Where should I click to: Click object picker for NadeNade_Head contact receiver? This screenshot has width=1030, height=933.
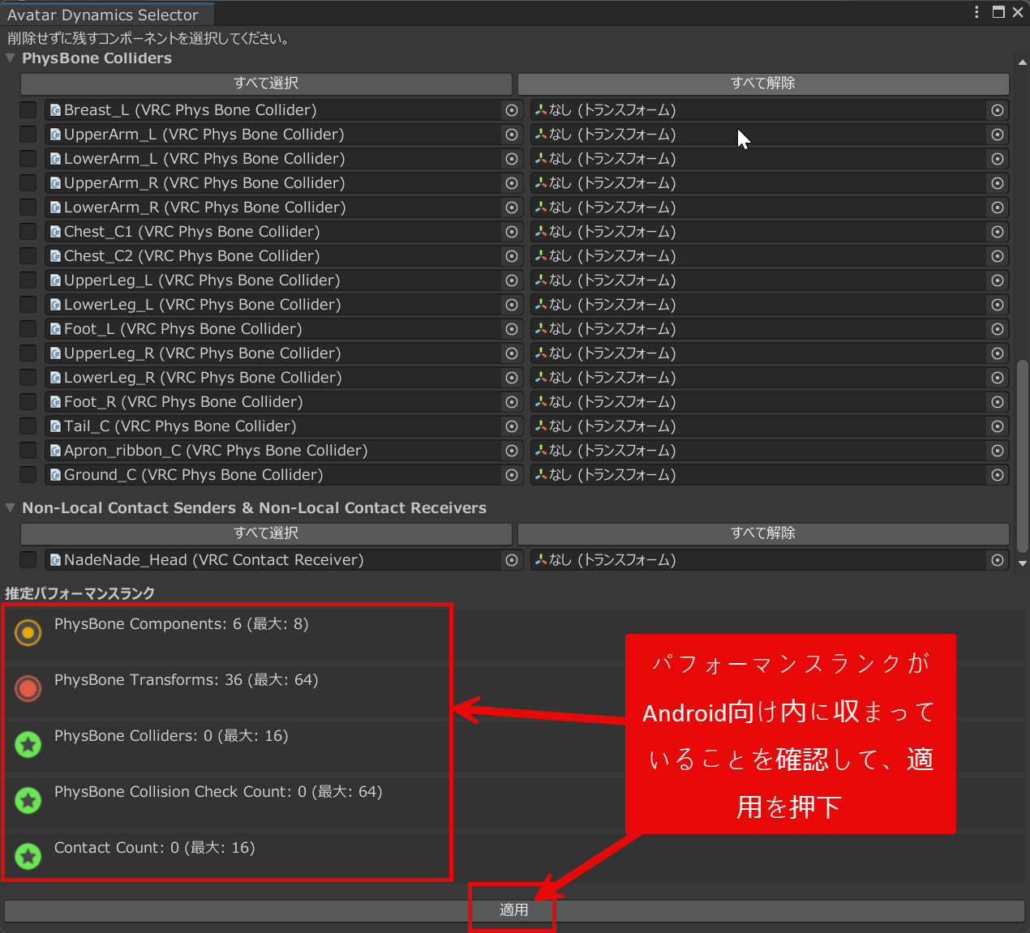tap(512, 560)
